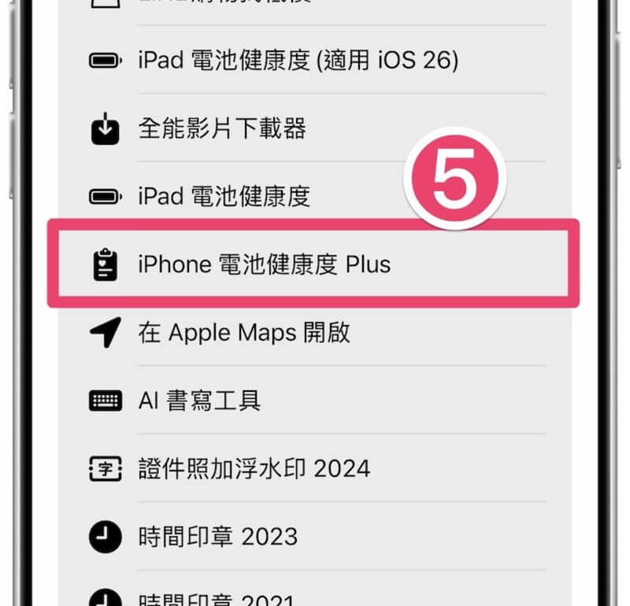This screenshot has width=630, height=606.
Task: Select iPad 電池健康度 menu item
Action: coord(315,197)
